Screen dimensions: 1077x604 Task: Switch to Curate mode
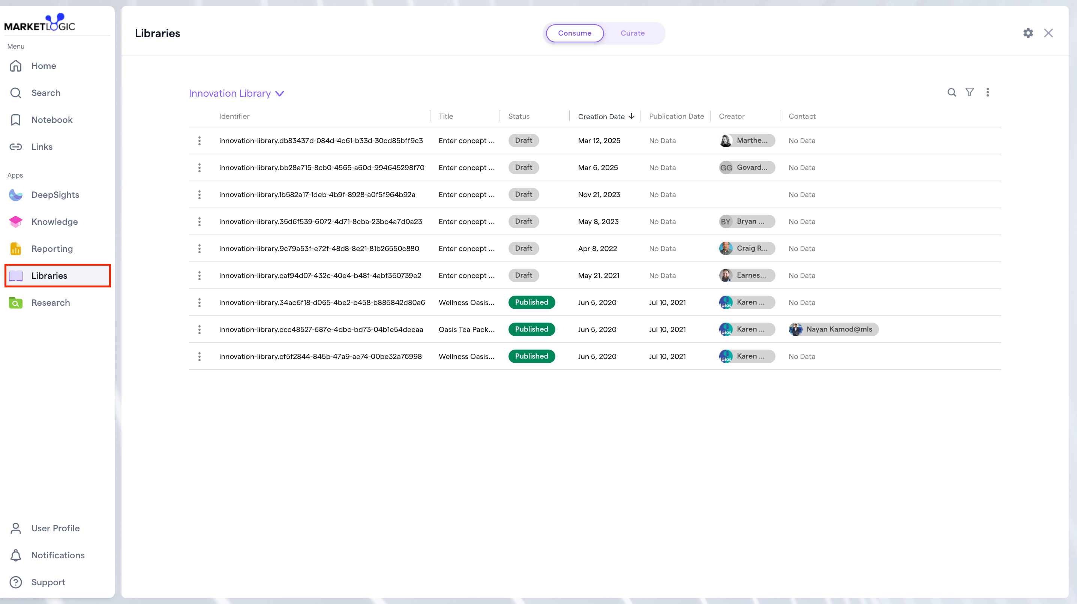click(632, 33)
